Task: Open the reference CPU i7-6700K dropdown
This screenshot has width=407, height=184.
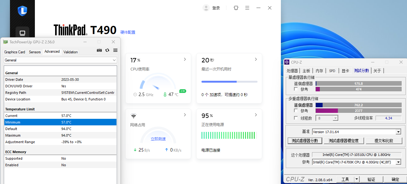Action: click(x=357, y=162)
